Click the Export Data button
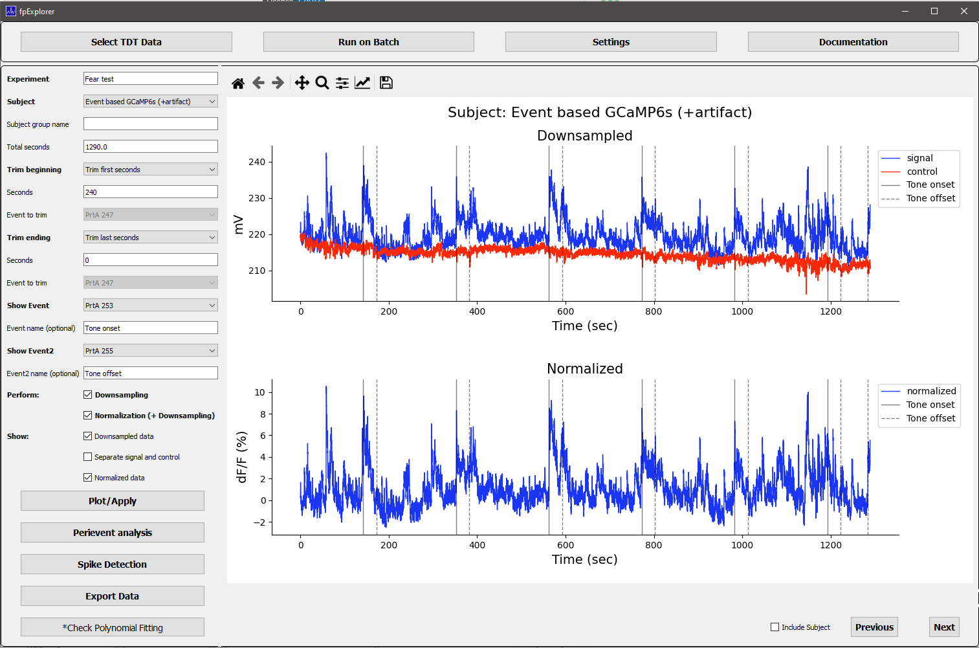 point(112,596)
